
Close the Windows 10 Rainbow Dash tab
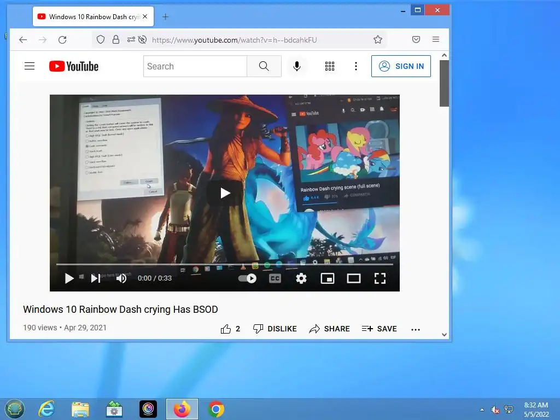tap(144, 16)
